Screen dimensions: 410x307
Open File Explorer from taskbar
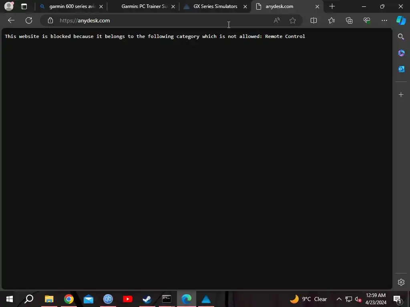[x=49, y=299]
